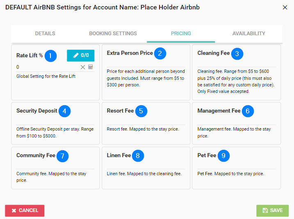The height and width of the screenshot is (219, 294).
Task: Click the pencil edit 0/0 button
Action: (80, 55)
